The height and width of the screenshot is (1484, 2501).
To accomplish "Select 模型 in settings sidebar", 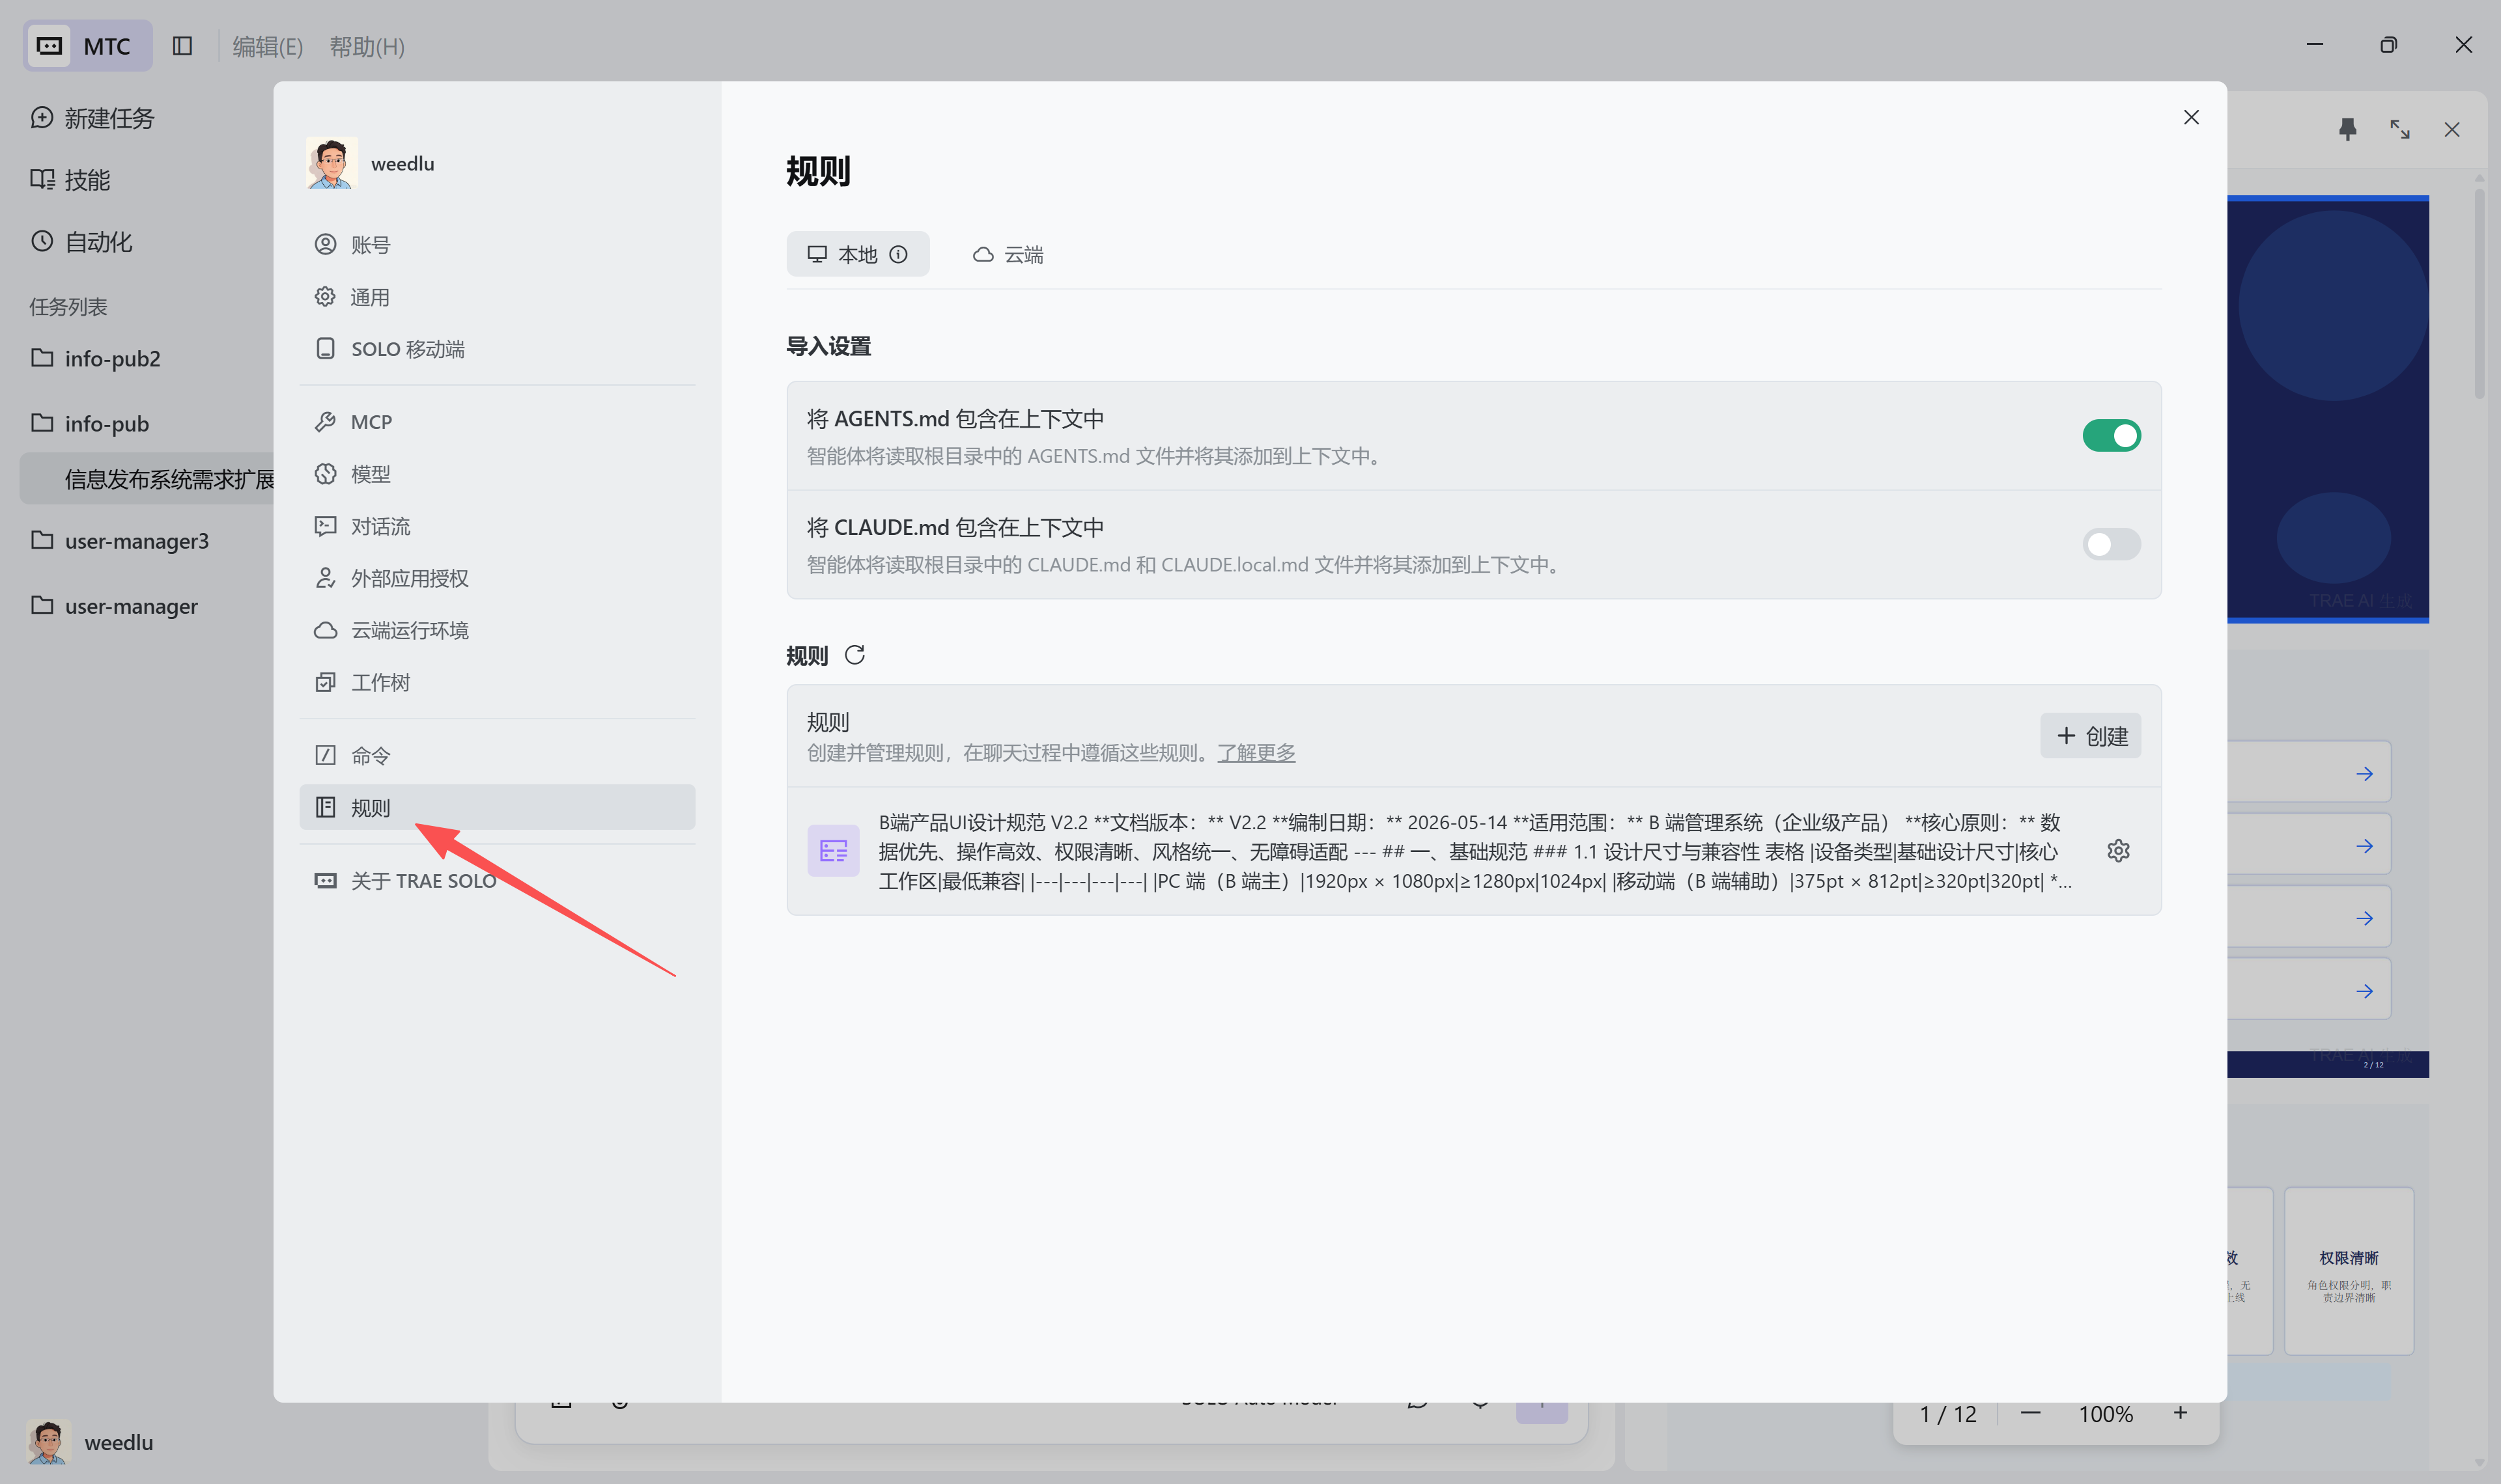I will 497,474.
